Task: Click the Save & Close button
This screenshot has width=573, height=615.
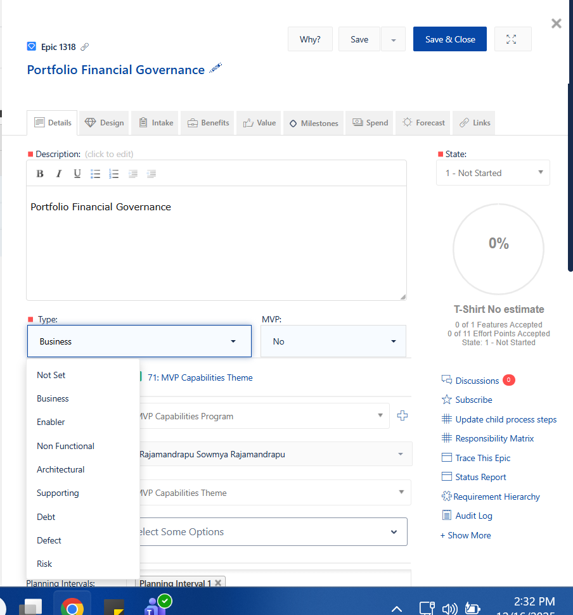Action: pyautogui.click(x=450, y=39)
